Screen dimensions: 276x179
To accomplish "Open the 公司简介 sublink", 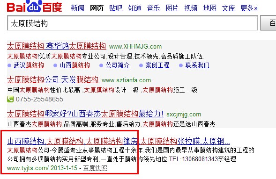I will (x=118, y=65).
